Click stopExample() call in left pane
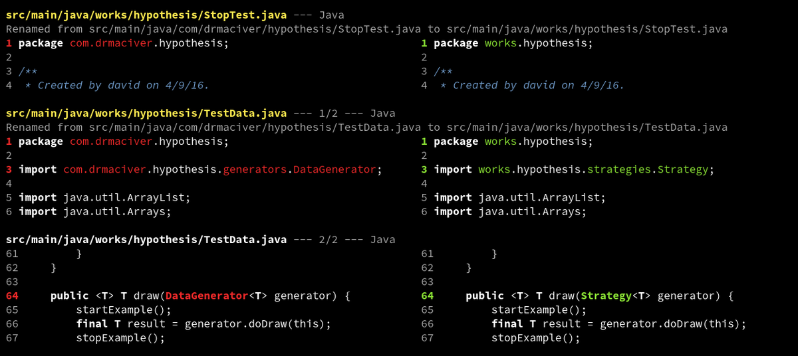798x356 pixels. 120,337
